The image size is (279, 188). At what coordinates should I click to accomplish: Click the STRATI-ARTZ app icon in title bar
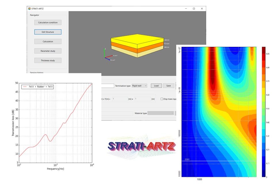[x=29, y=9]
